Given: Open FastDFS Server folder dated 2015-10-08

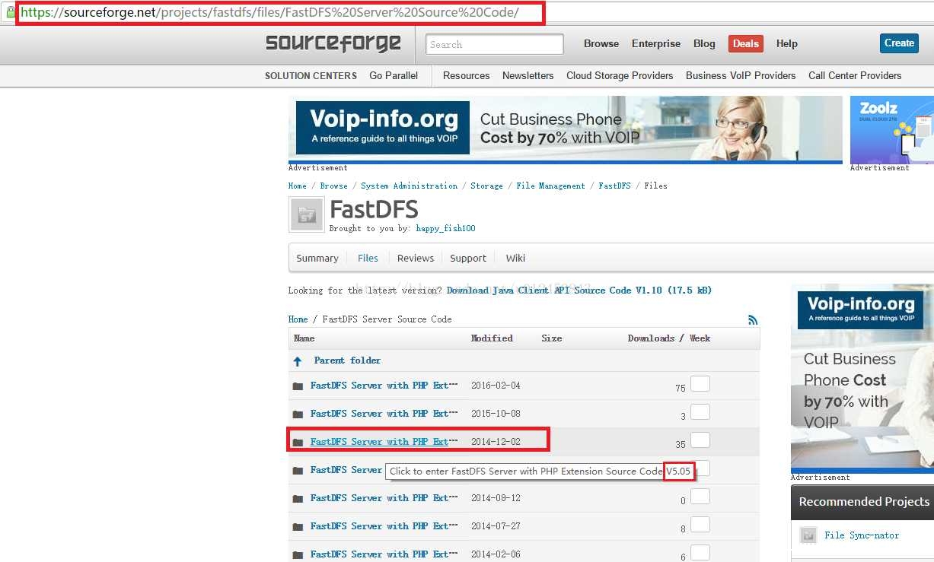Looking at the screenshot, I should click(x=384, y=414).
